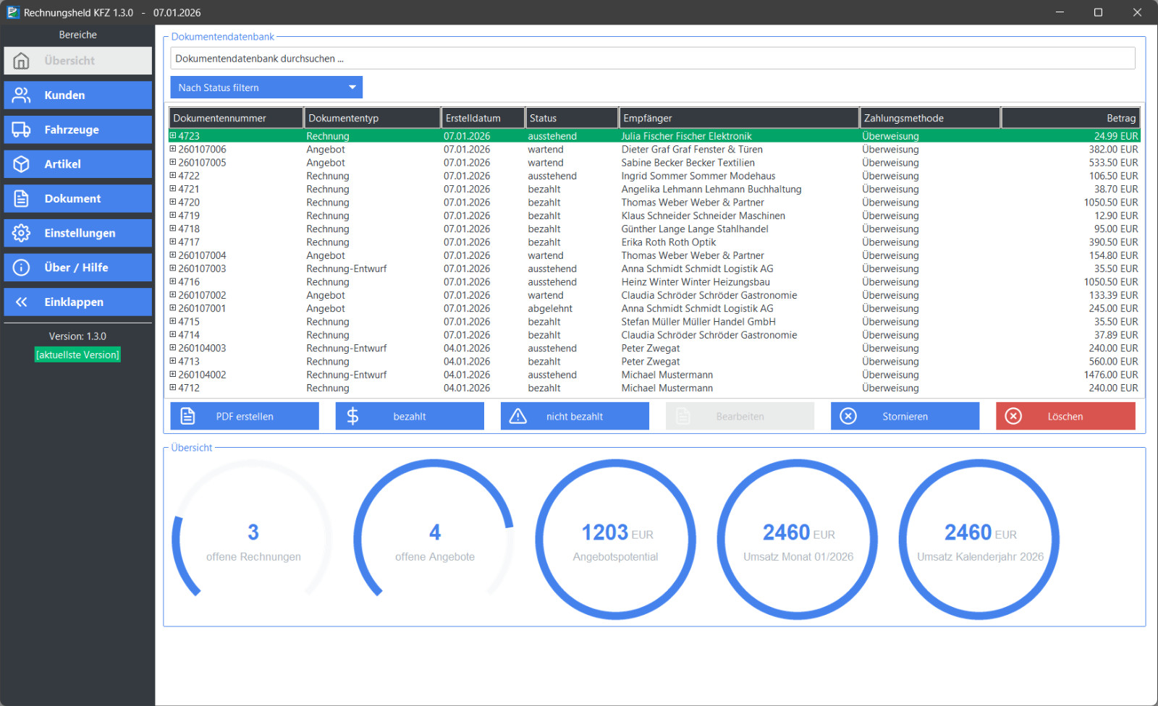The height and width of the screenshot is (706, 1158).
Task: Click warning triangle icon on nicht bezahlt
Action: click(x=518, y=416)
